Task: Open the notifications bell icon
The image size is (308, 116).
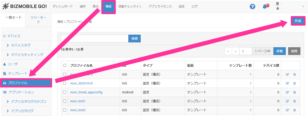Action: [265, 7]
